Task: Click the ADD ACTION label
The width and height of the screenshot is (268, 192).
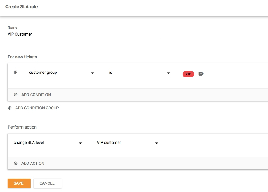Action: 33,164
